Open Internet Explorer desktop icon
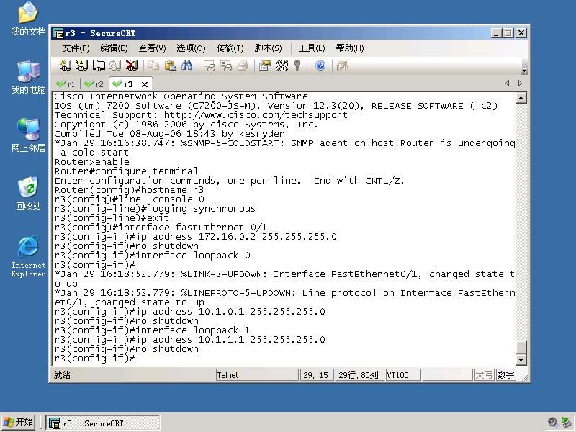The image size is (576, 432). click(28, 256)
